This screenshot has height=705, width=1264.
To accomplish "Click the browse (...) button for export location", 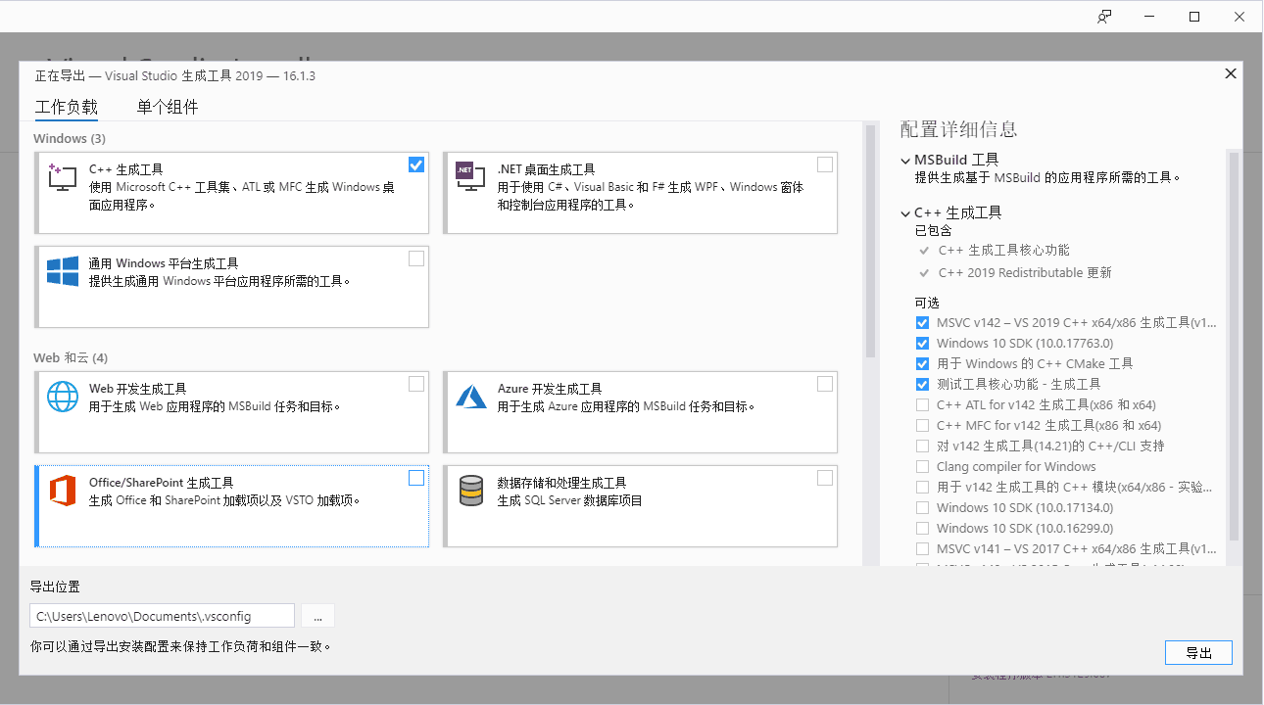I will click(317, 616).
